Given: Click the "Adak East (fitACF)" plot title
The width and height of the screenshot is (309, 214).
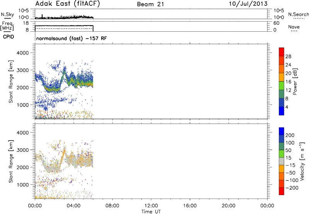Looking at the screenshot, I should tap(68, 3).
